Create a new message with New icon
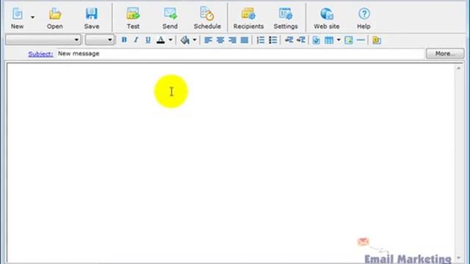The image size is (470, 264). [x=17, y=18]
